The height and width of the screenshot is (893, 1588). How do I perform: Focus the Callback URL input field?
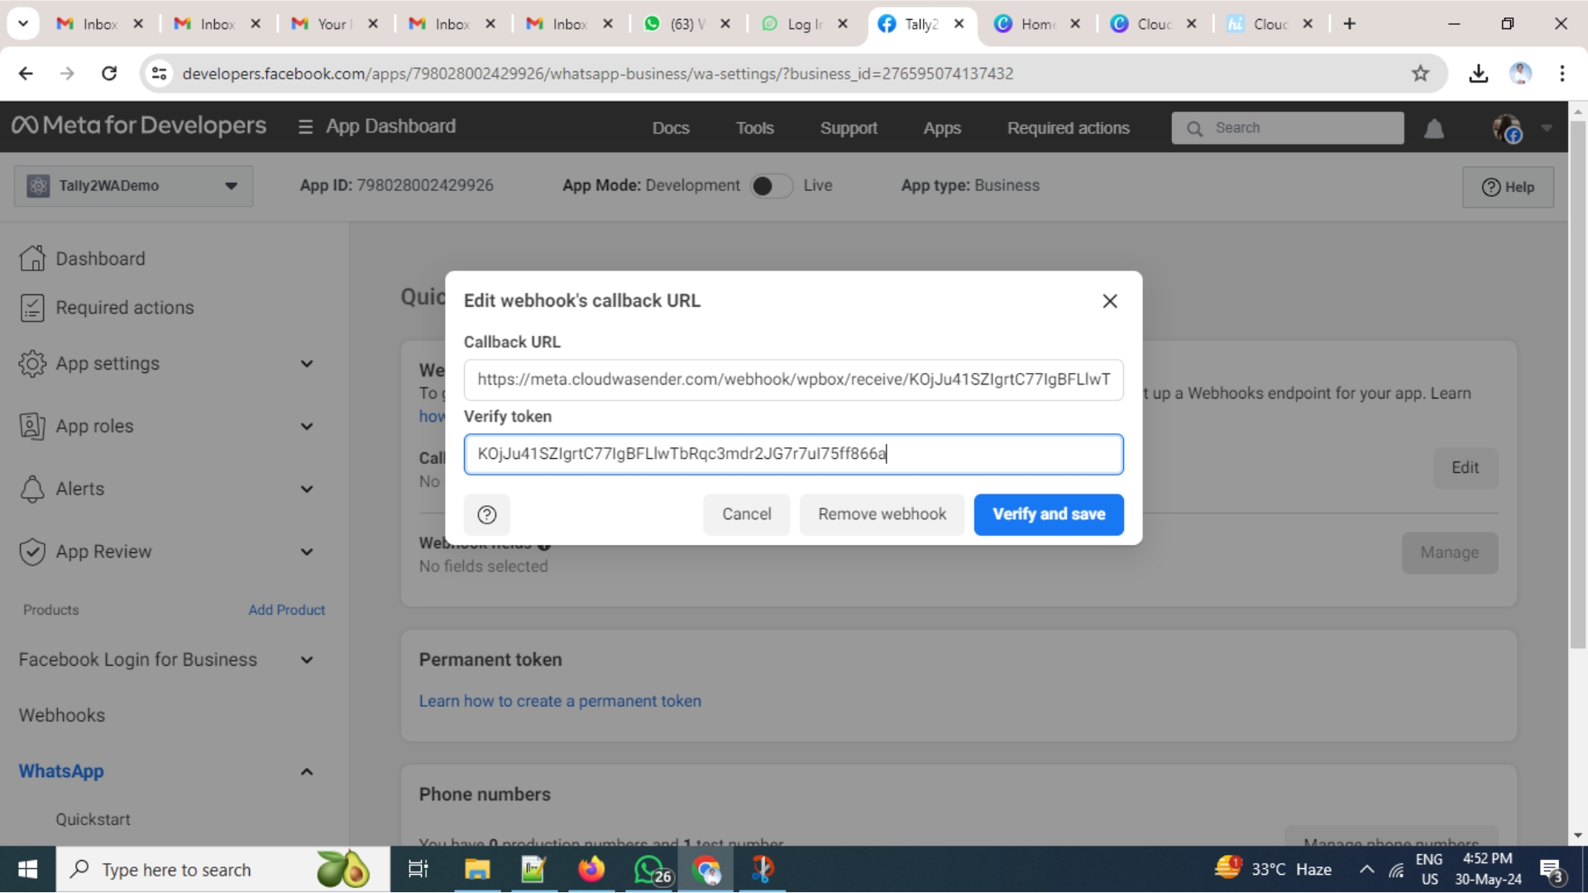(793, 380)
